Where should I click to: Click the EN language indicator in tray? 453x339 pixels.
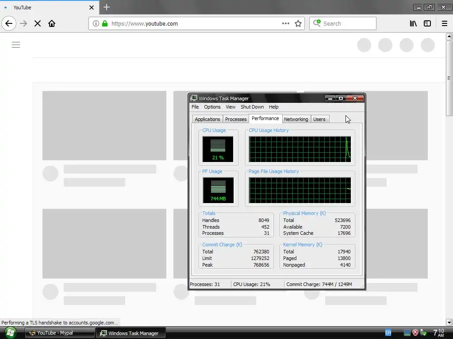[388, 333]
